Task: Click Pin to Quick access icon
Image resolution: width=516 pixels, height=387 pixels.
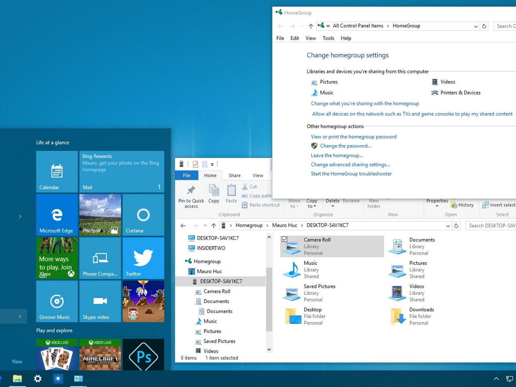Action: coord(191,191)
